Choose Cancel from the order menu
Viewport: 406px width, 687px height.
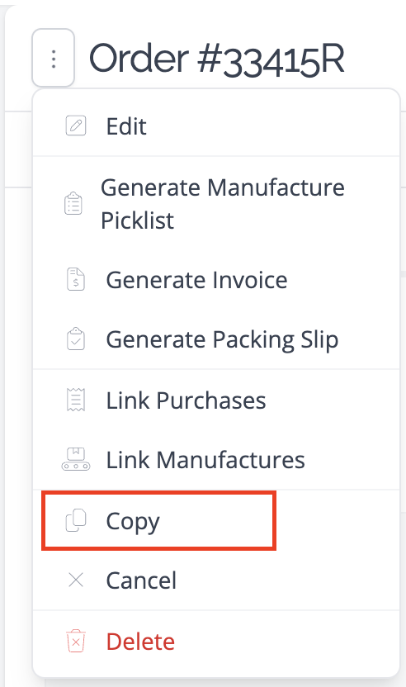pyautogui.click(x=141, y=580)
